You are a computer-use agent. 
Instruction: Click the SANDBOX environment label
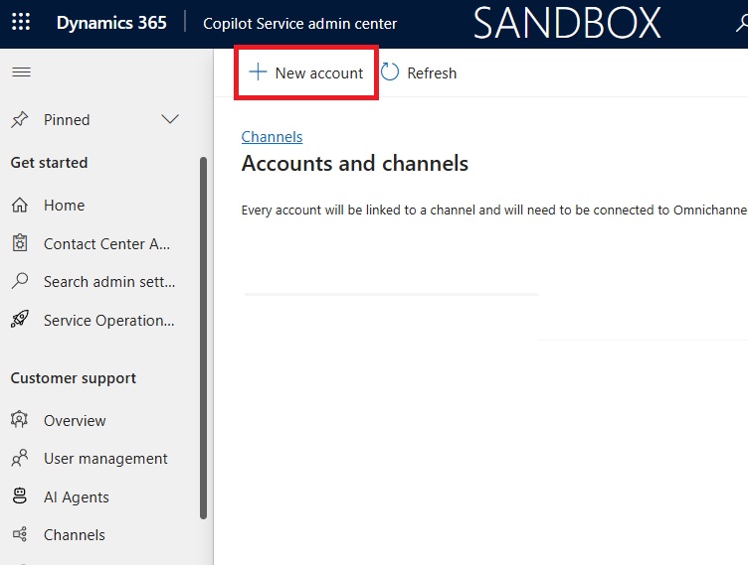click(567, 23)
